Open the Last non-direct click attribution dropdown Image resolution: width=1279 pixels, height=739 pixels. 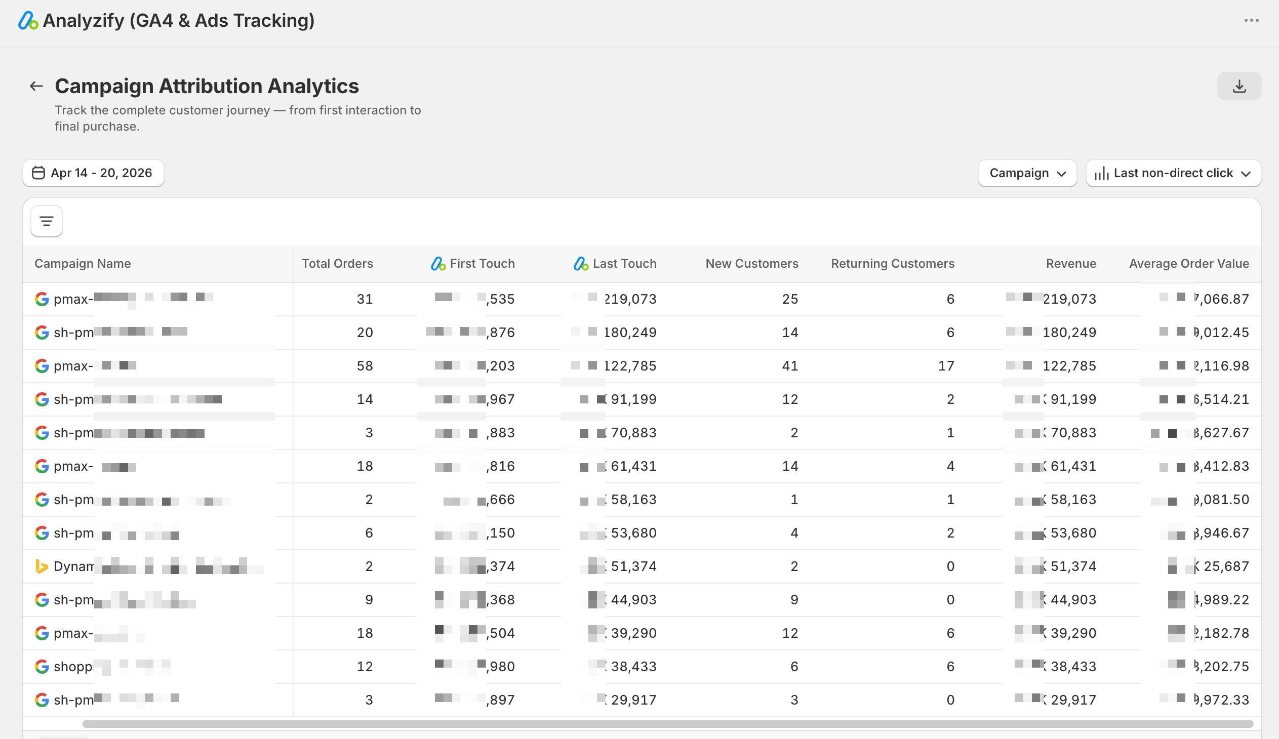point(1173,173)
